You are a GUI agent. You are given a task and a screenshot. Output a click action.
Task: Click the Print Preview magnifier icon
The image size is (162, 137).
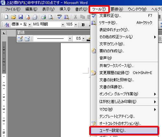[x=51, y=17]
